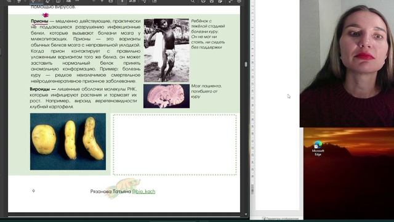Open the Microsoft Edge desktop shortcut
394x222 pixels.
click(x=318, y=149)
